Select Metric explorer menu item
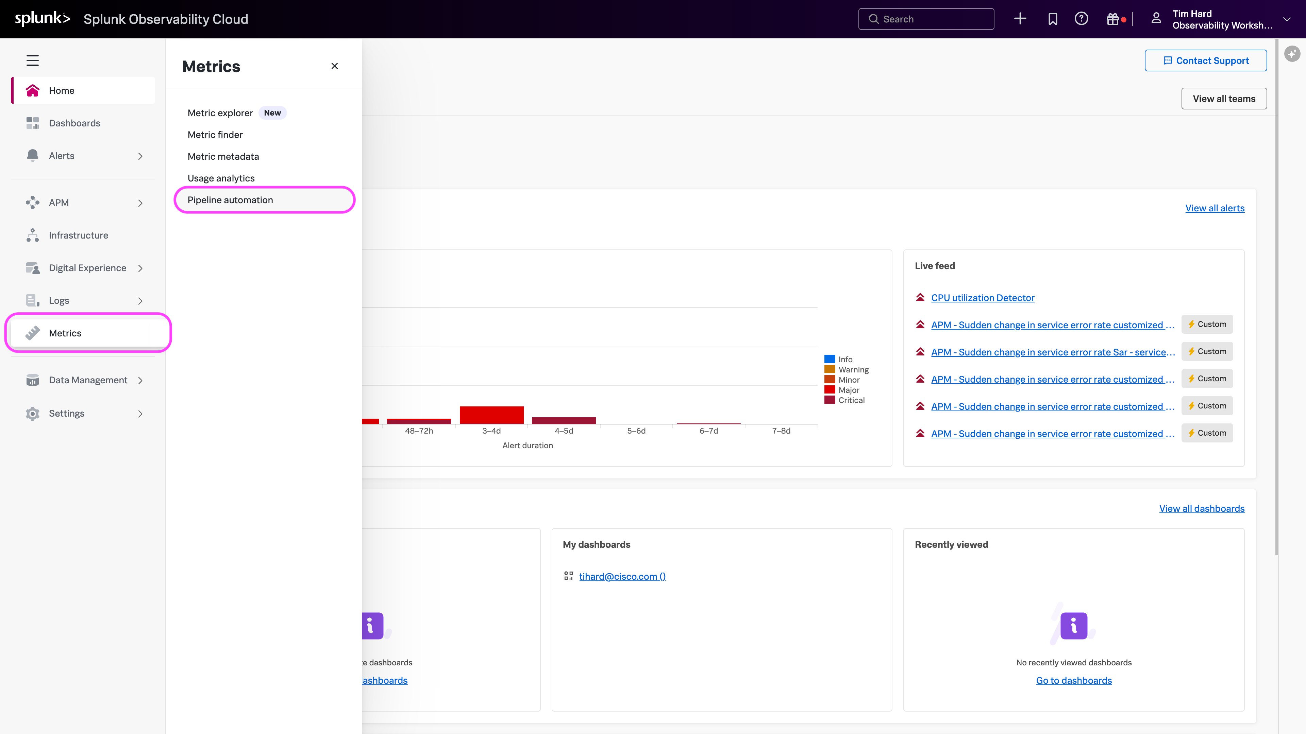The width and height of the screenshot is (1306, 734). pyautogui.click(x=220, y=112)
